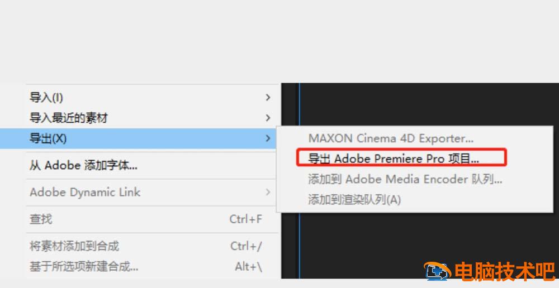559x288 pixels.
Task: Click the chevron on the 导出(X) row
Action: [x=268, y=138]
